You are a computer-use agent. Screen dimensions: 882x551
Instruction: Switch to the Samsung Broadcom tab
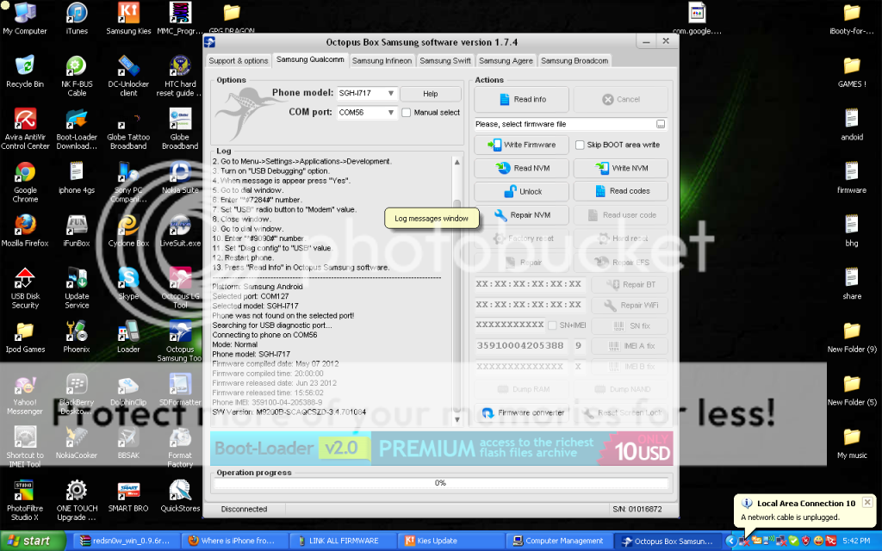pos(575,61)
